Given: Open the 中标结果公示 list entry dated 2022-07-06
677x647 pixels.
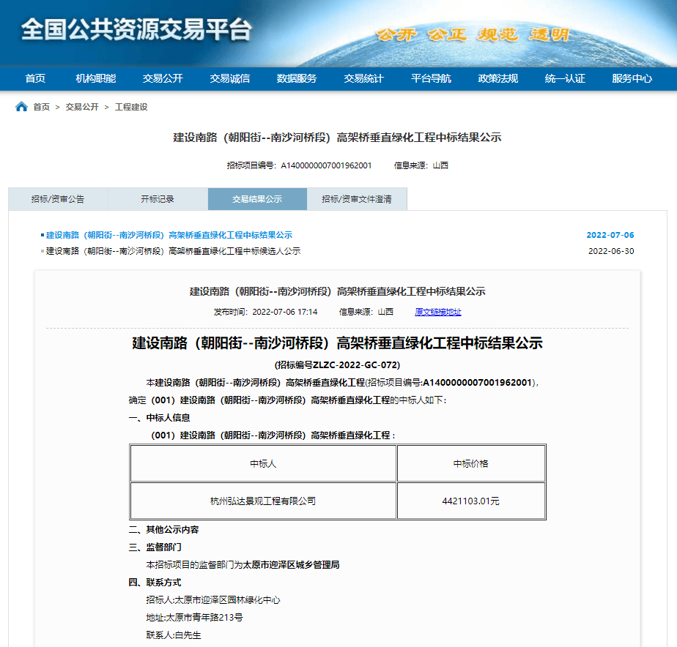Looking at the screenshot, I should pos(169,235).
